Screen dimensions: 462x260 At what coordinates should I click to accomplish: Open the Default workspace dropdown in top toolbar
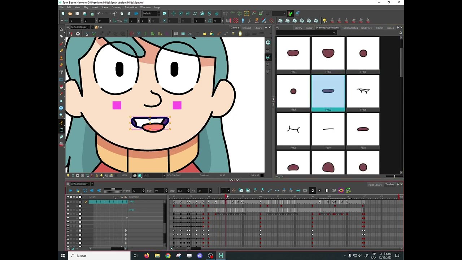coord(158,13)
